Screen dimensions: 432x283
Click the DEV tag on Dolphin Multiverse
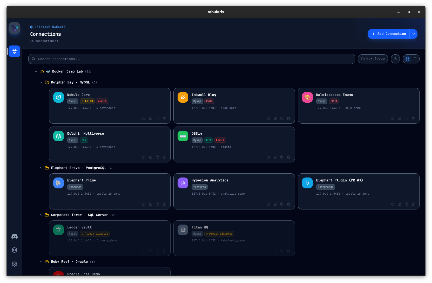pyautogui.click(x=84, y=140)
